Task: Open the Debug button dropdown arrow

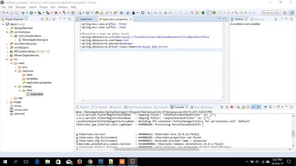Action: (x=27, y=13)
